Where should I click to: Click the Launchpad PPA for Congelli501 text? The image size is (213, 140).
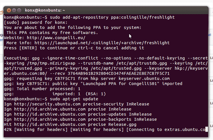click(120, 84)
